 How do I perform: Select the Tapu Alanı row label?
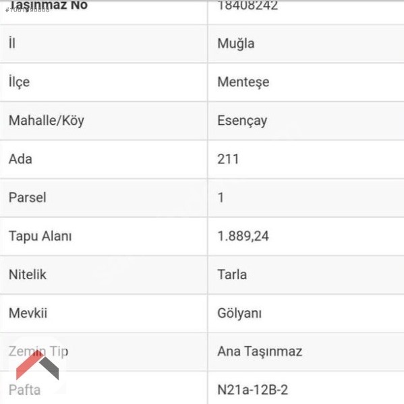click(x=40, y=236)
